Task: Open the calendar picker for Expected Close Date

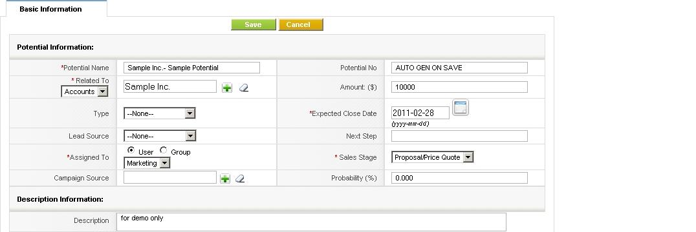Action: 461,108
